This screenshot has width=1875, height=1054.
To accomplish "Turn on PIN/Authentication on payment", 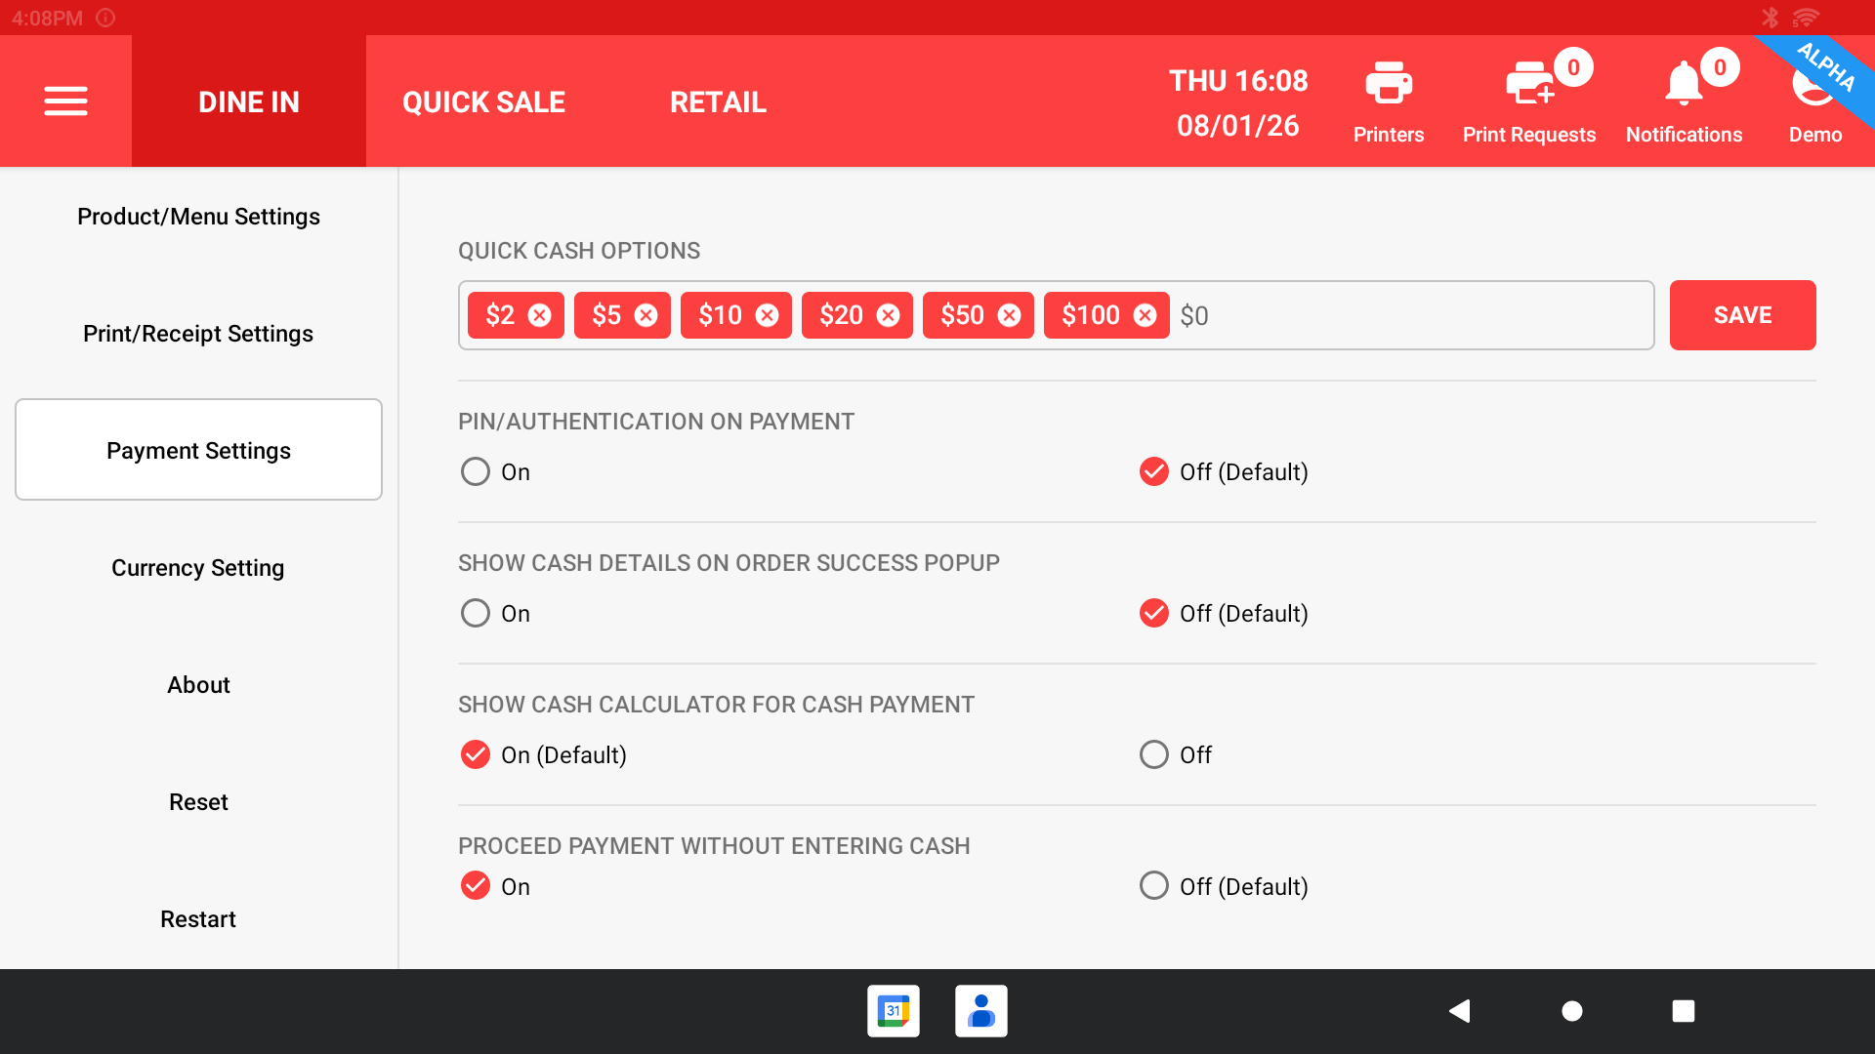I will pyautogui.click(x=476, y=471).
